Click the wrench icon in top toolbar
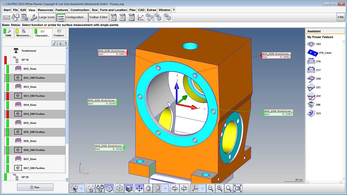The width and height of the screenshot is (347, 195). 34,17
